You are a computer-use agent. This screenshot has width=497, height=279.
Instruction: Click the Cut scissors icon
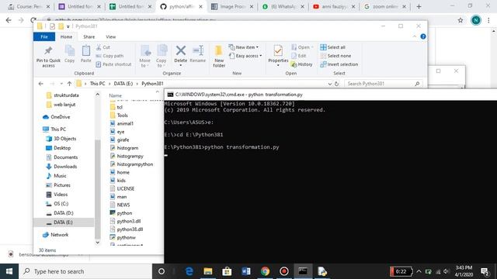[99, 47]
